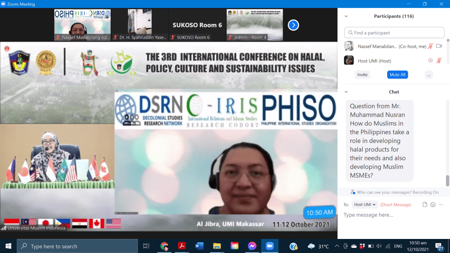Click Host UMI's muted microphone icon

click(x=439, y=61)
